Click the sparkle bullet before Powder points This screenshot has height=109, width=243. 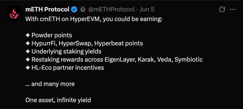pos(28,35)
